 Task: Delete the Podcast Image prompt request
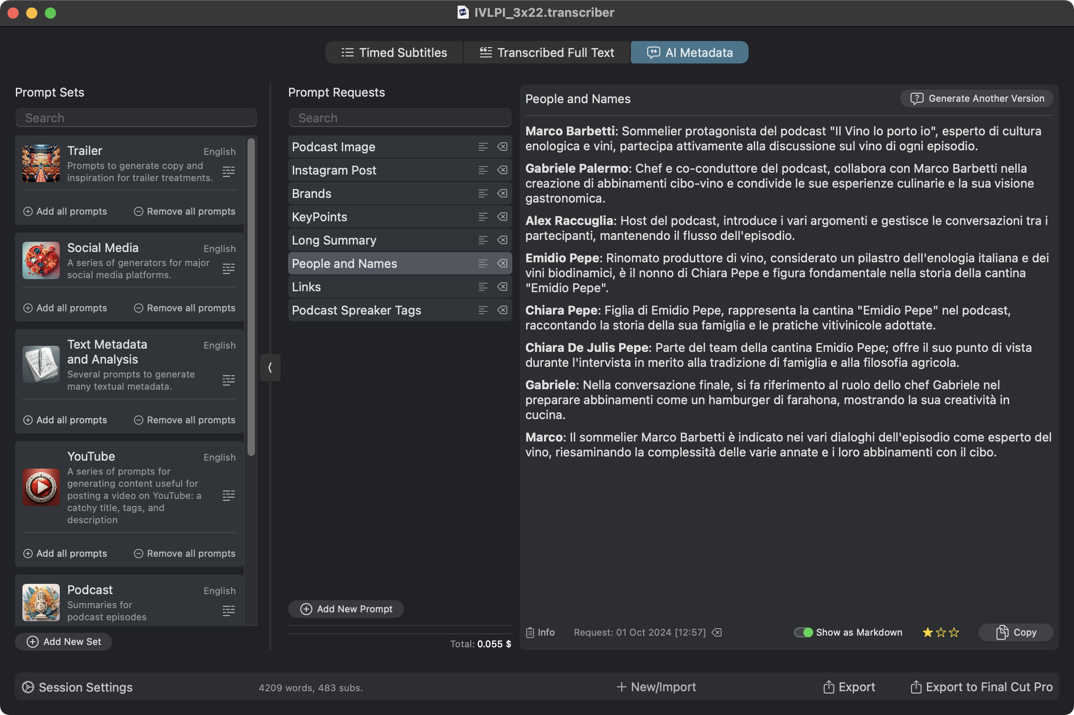pyautogui.click(x=502, y=147)
